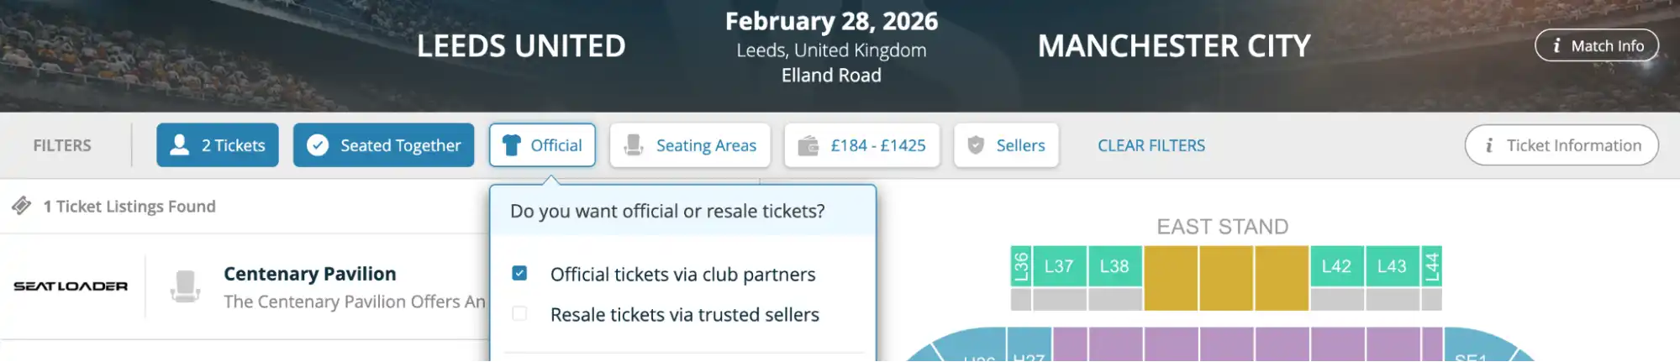Click the yellow highlighted East Stand block
Viewport: 1680px width, 362px height.
tap(1225, 277)
